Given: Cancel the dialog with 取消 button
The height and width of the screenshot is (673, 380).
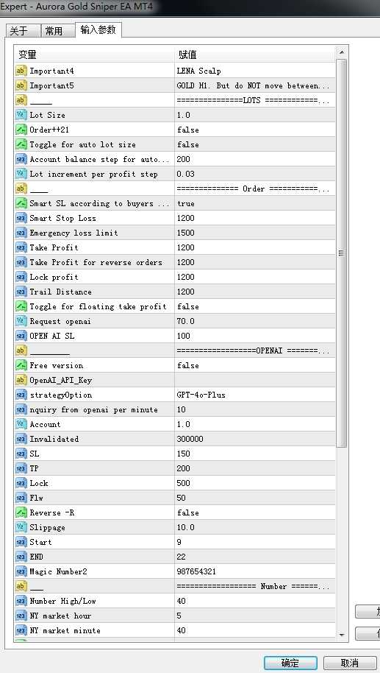Looking at the screenshot, I should click(350, 663).
